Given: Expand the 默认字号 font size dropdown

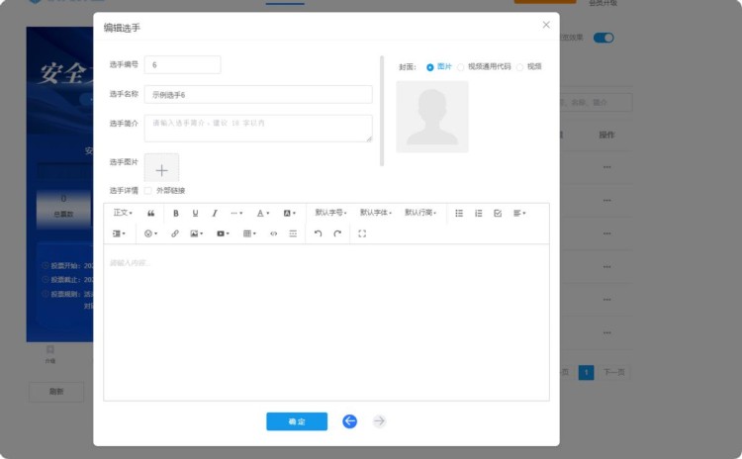Looking at the screenshot, I should tap(330, 213).
